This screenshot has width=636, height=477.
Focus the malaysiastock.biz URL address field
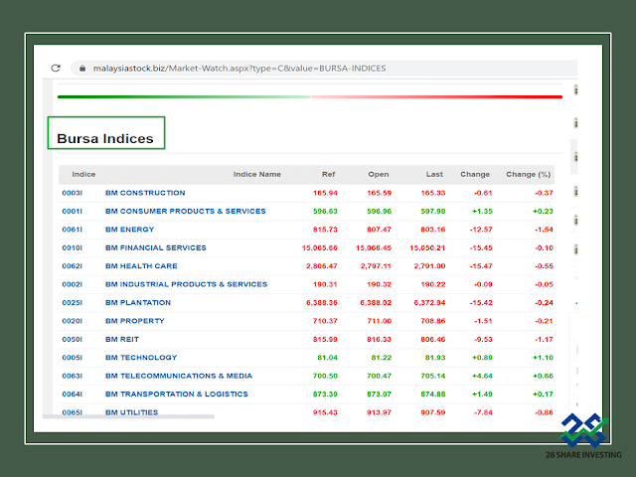pyautogui.click(x=324, y=69)
